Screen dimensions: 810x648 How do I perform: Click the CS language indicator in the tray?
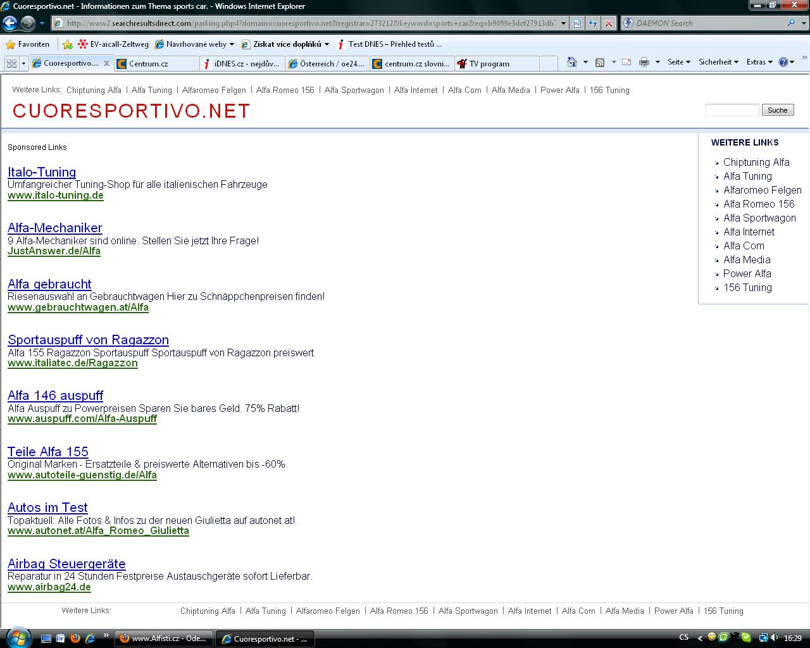coord(683,637)
